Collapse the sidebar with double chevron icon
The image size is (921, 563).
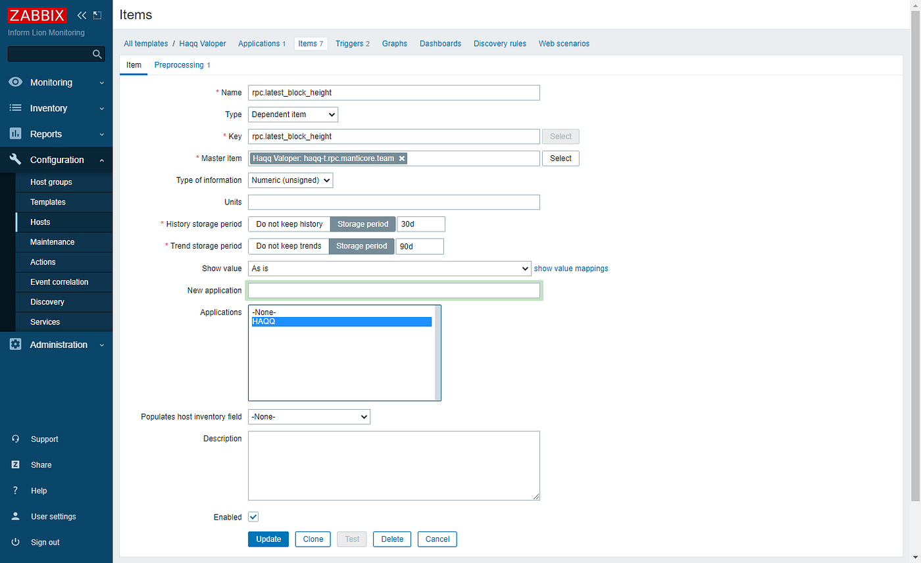(82, 15)
